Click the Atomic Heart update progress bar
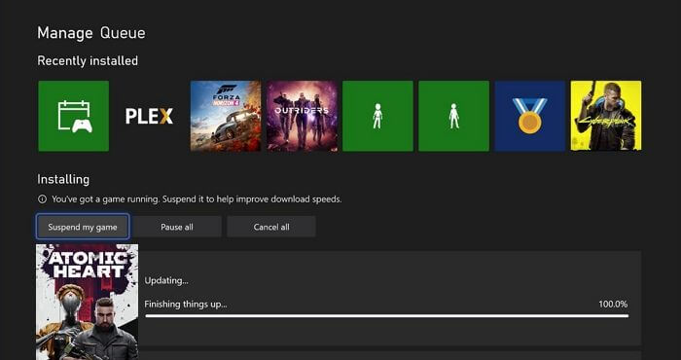The image size is (681, 360). click(x=386, y=316)
